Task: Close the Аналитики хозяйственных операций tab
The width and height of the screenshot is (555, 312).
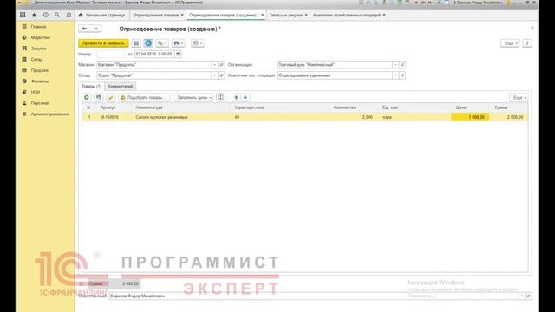Action: (x=384, y=15)
